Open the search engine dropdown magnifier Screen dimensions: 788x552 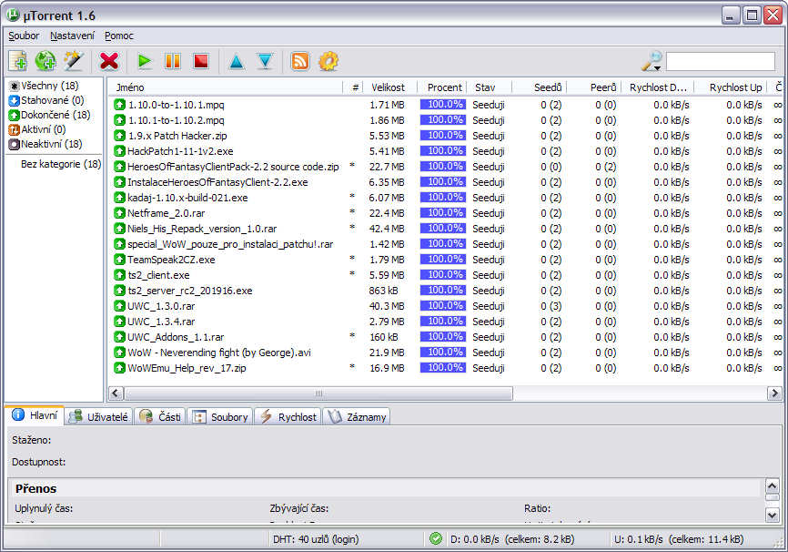pyautogui.click(x=652, y=61)
